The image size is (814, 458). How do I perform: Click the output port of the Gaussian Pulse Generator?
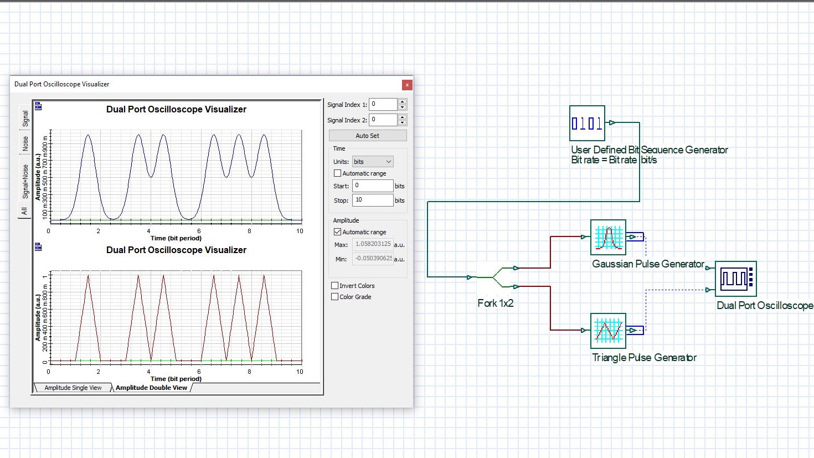[x=632, y=237]
